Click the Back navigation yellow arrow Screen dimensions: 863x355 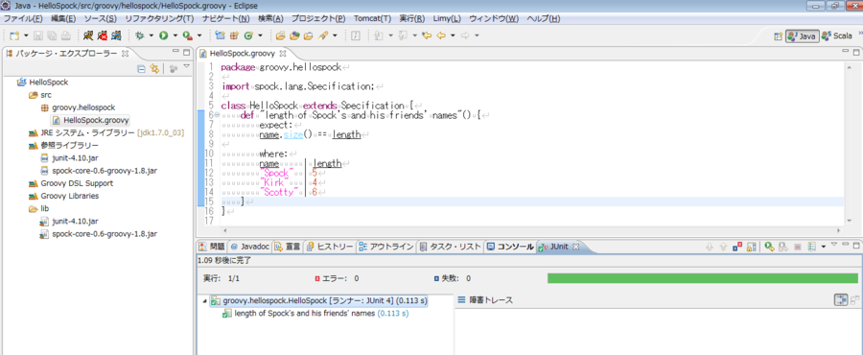click(x=440, y=35)
